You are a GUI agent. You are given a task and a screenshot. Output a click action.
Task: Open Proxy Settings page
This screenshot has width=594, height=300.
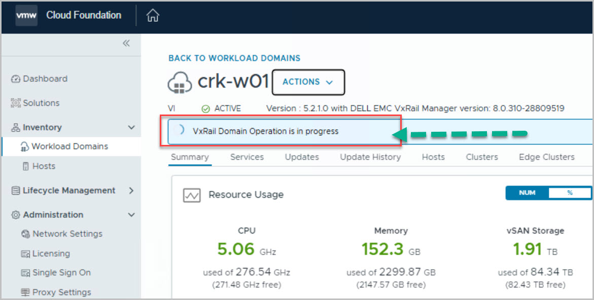(62, 292)
